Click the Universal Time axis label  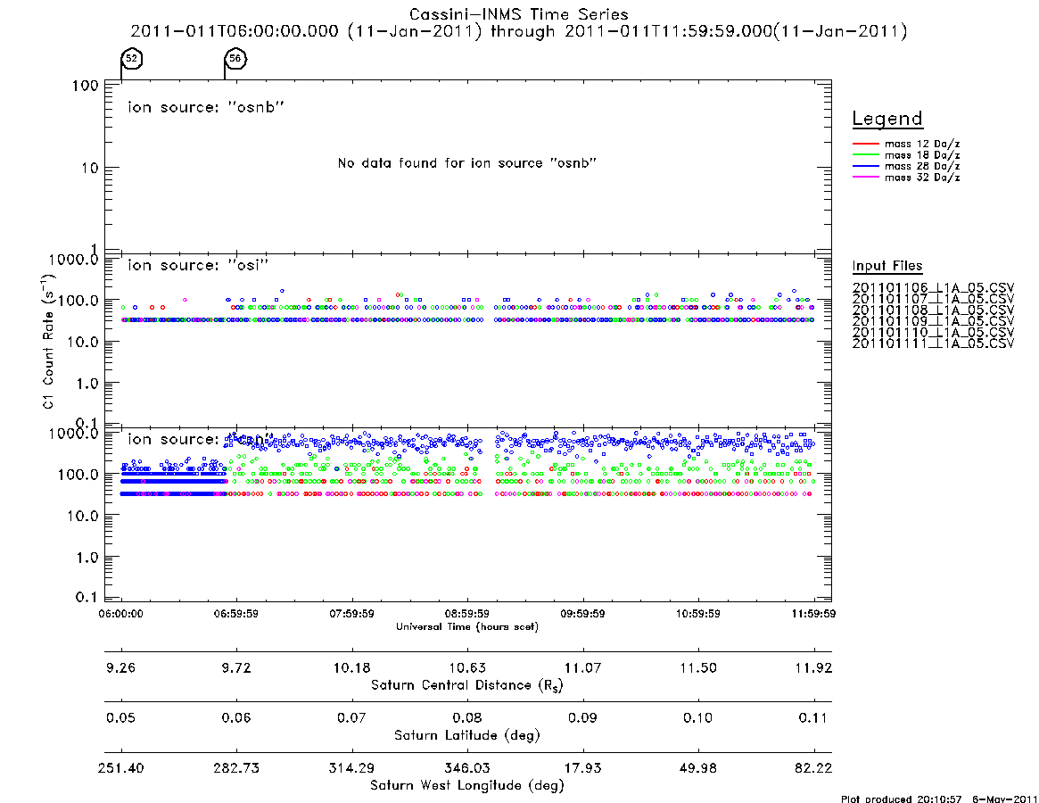(x=467, y=626)
